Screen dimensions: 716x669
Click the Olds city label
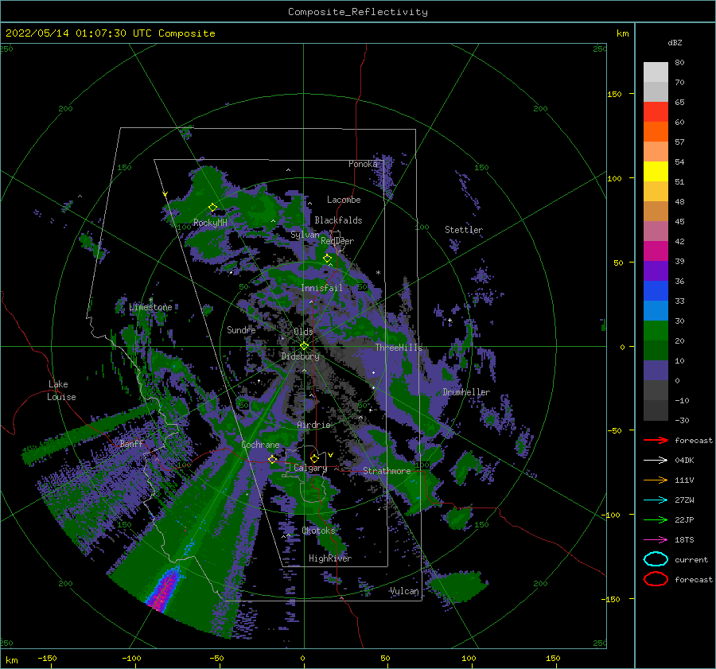[303, 332]
